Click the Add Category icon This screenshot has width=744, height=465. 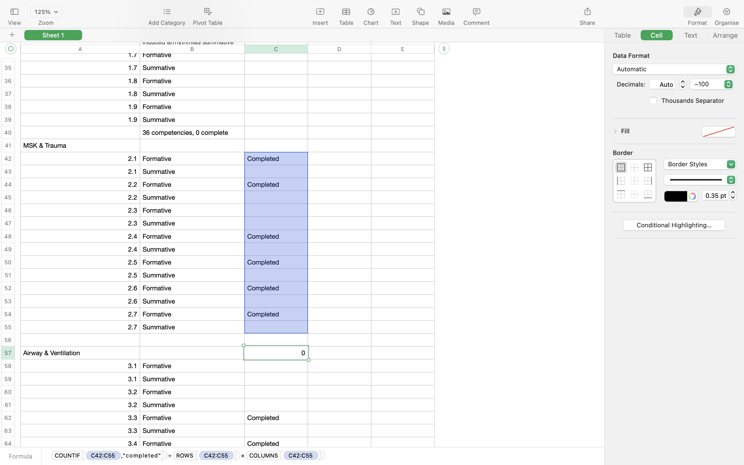coord(167,12)
